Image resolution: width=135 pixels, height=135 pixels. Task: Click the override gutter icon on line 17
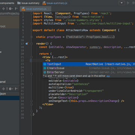click(x=27, y=43)
